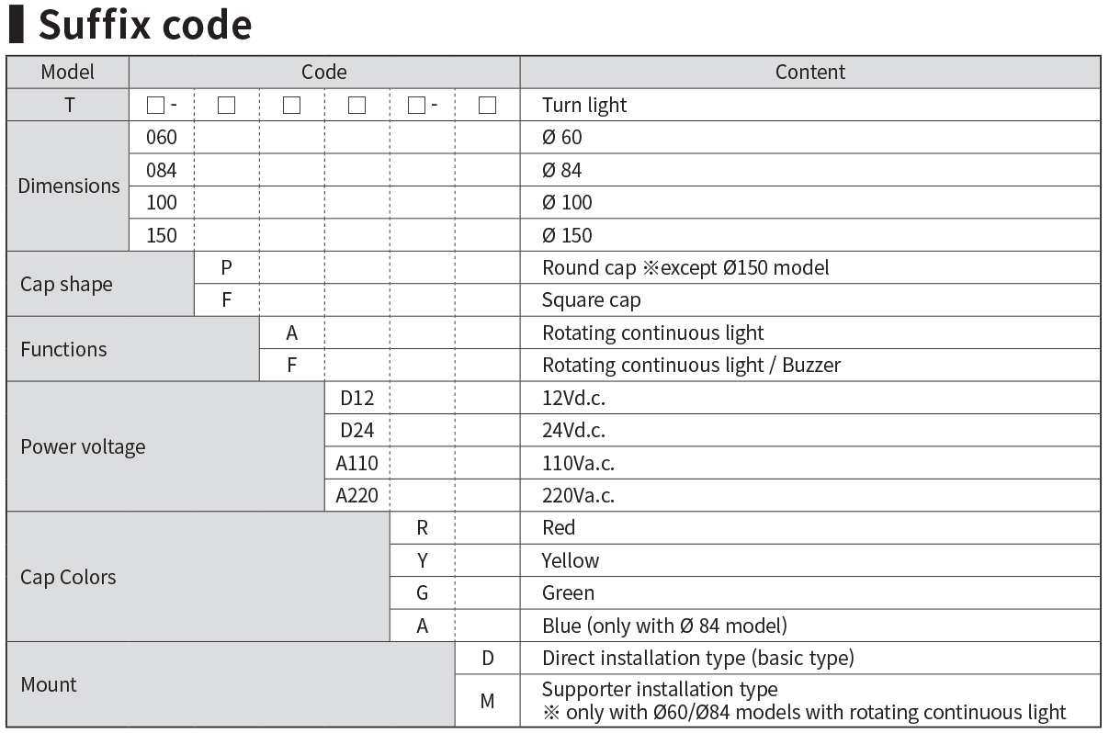Click the Yellow cap color text
The height and width of the screenshot is (733, 1109).
571,560
